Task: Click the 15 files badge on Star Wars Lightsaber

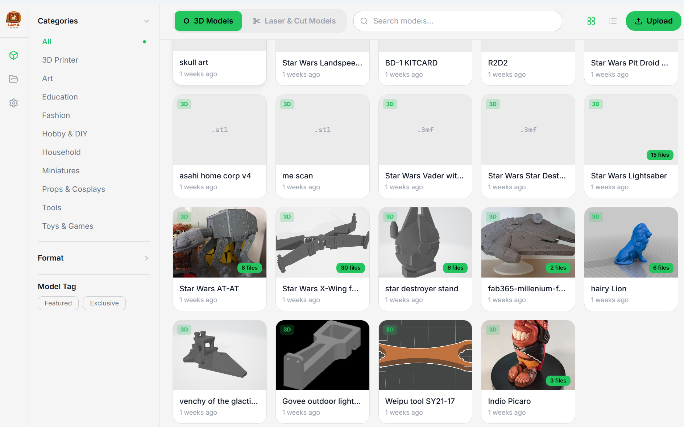Action: click(x=660, y=155)
